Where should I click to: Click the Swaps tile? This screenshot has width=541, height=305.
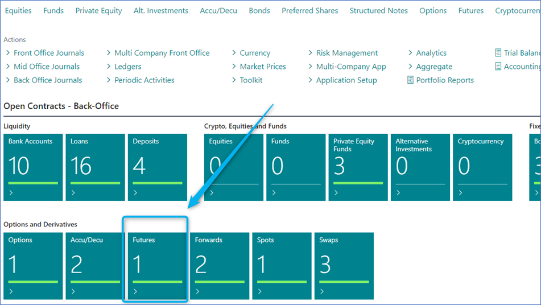pos(344,265)
